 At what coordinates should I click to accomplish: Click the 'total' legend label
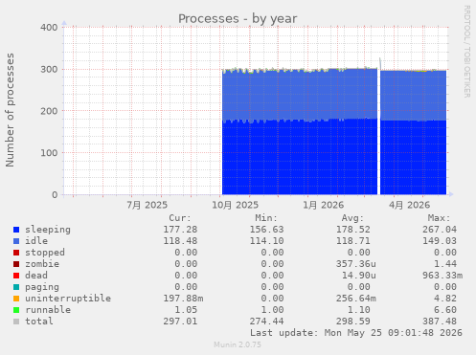pos(39,322)
